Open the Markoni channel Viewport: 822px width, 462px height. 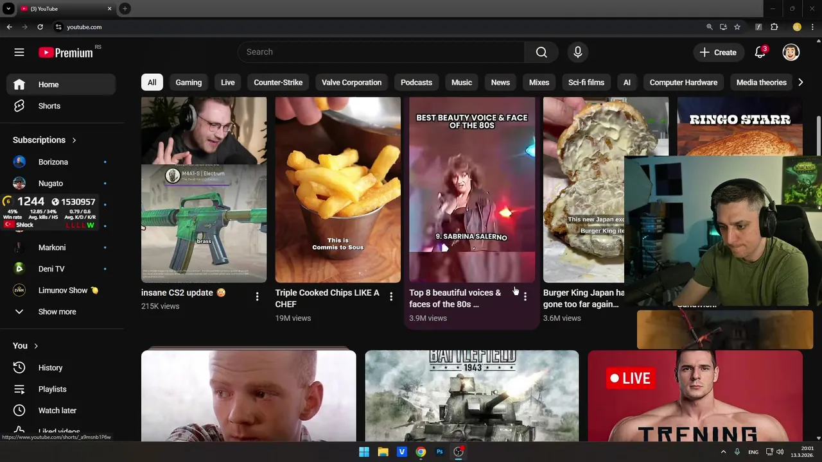click(62, 248)
